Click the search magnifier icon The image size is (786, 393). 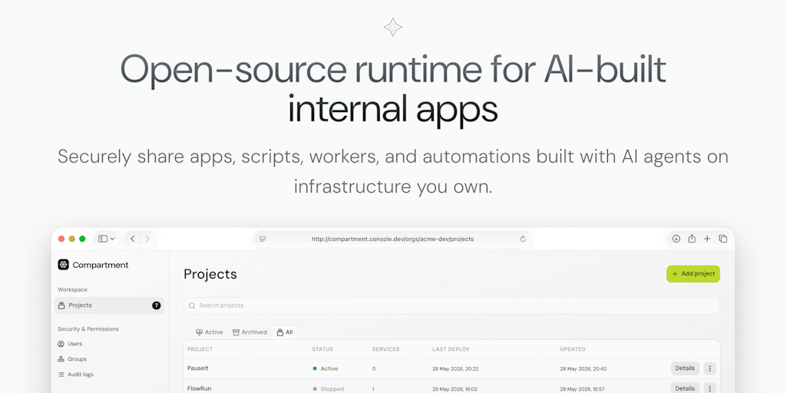tap(192, 305)
